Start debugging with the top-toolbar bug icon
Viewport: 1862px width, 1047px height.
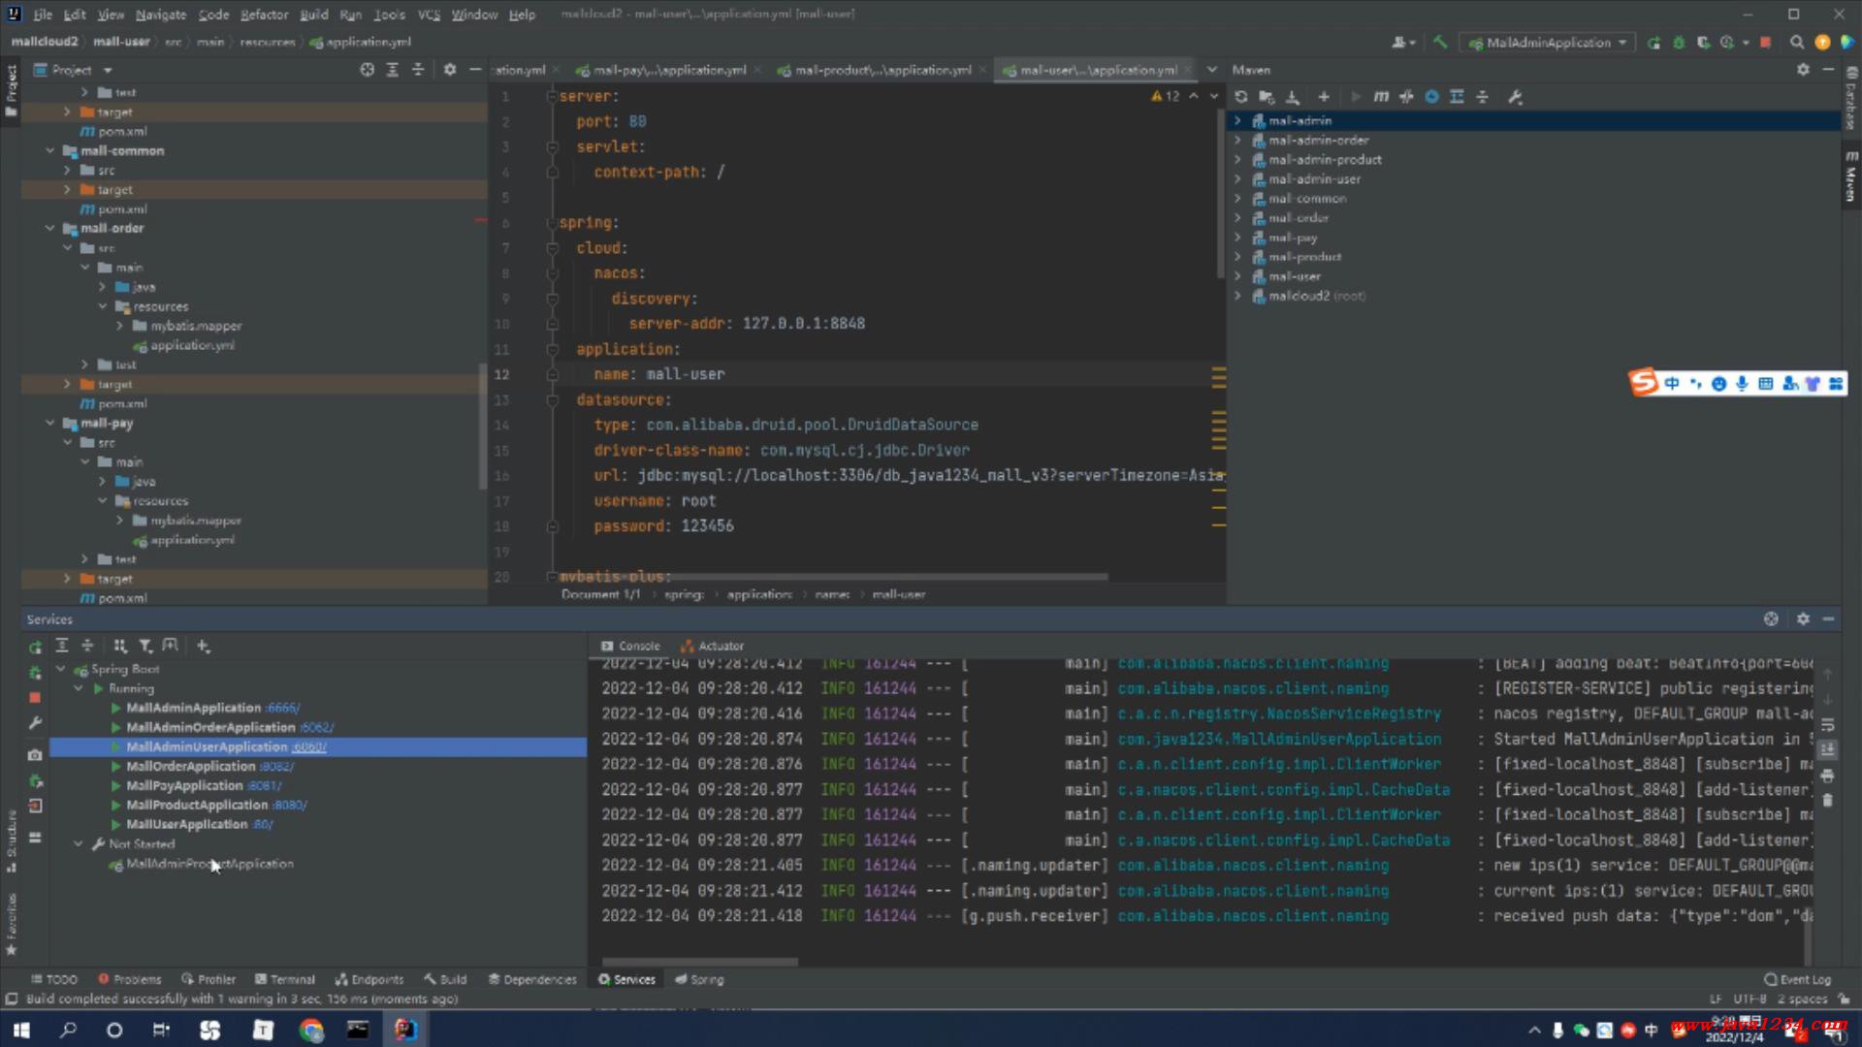(1679, 43)
